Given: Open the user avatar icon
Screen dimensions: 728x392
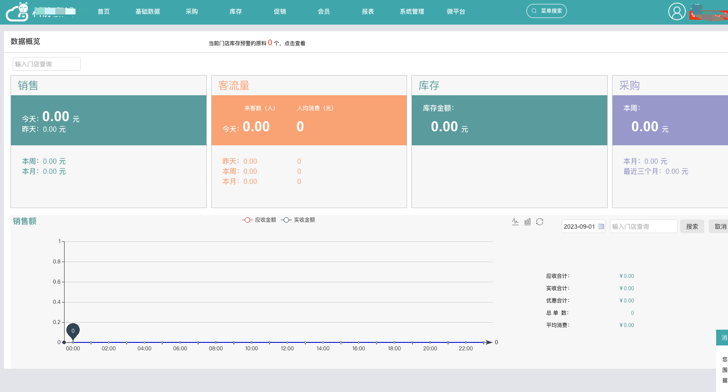Looking at the screenshot, I should tap(677, 11).
